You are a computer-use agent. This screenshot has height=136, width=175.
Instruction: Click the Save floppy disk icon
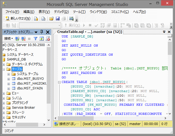[57, 18]
